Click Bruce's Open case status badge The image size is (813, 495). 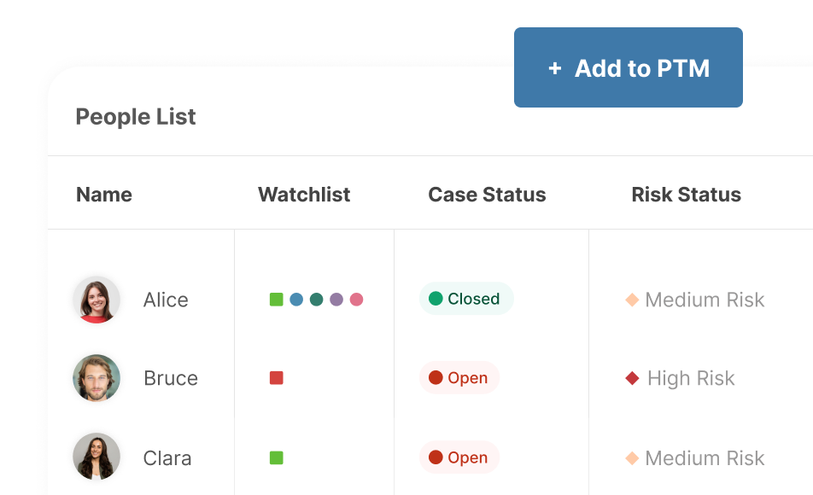[459, 377]
